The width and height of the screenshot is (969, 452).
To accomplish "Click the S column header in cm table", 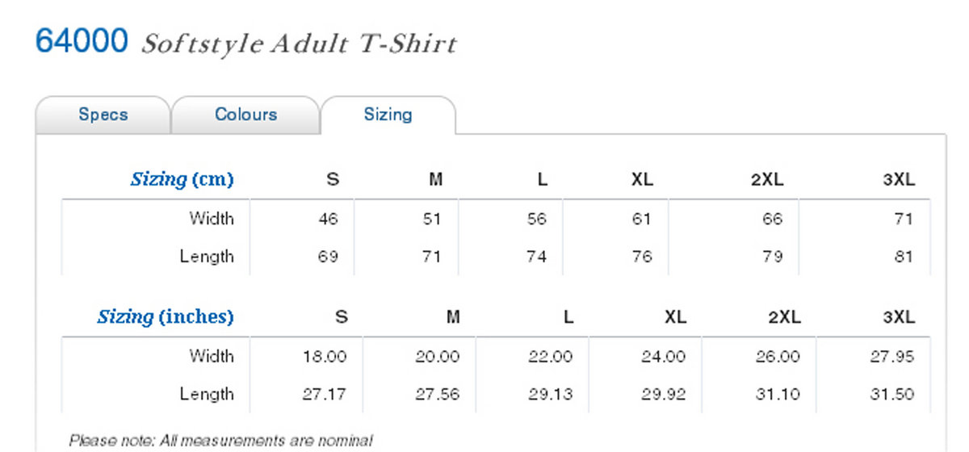I will click(x=333, y=179).
